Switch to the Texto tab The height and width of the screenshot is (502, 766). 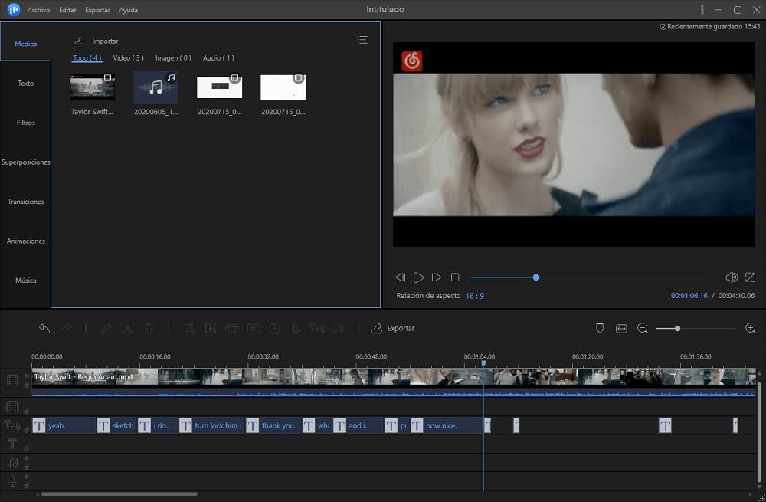pos(26,83)
